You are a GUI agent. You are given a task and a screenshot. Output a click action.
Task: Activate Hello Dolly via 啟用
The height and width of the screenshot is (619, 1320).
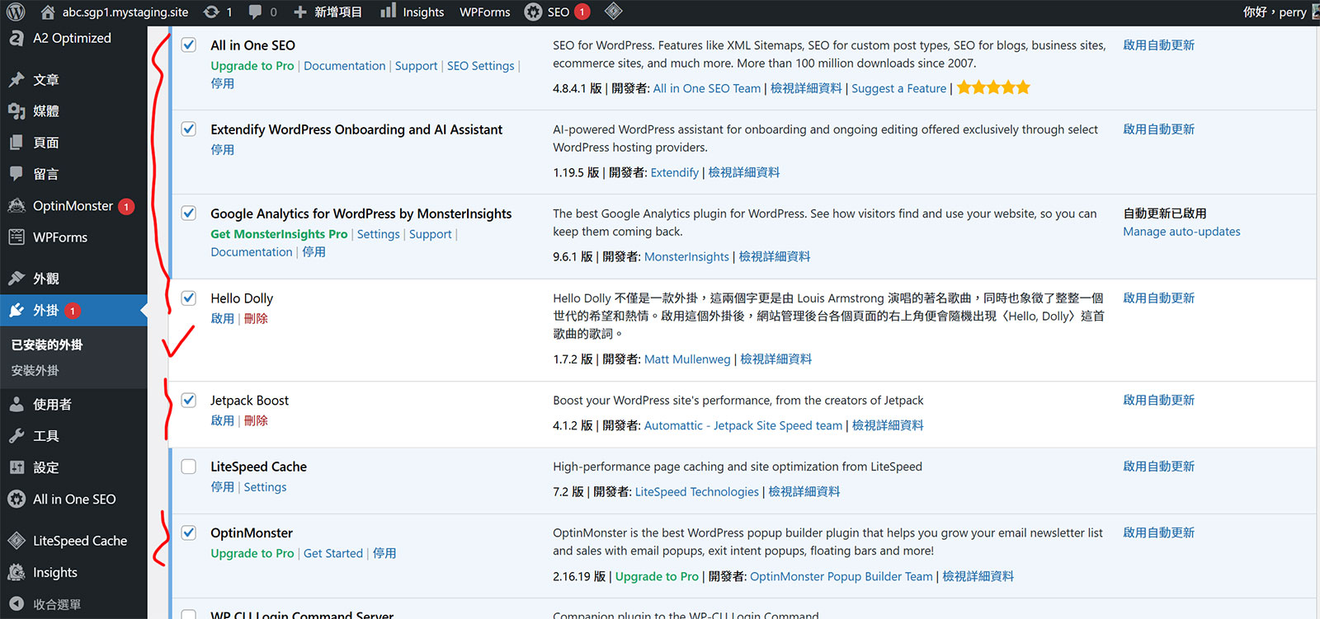pyautogui.click(x=222, y=319)
